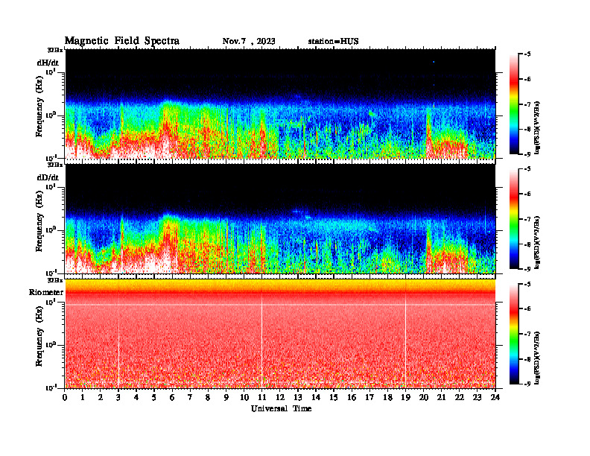Click the 0 tick on the Universal Time axis

pos(65,398)
